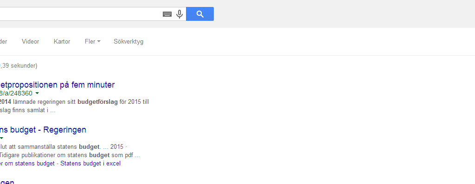Open Sökverktyg search tools
Screen dimensions: 475x184
pyautogui.click(x=128, y=41)
